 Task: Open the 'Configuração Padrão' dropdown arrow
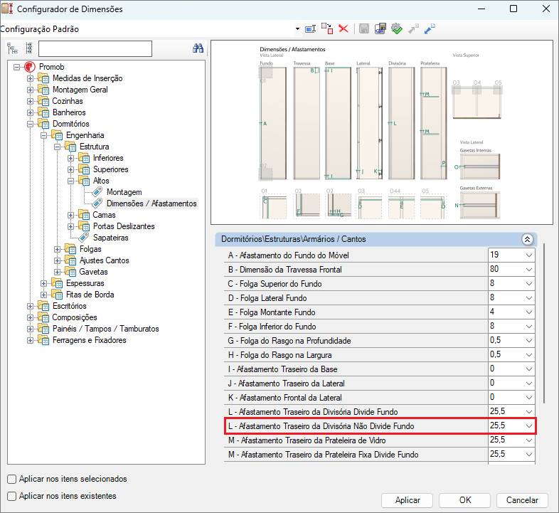297,29
